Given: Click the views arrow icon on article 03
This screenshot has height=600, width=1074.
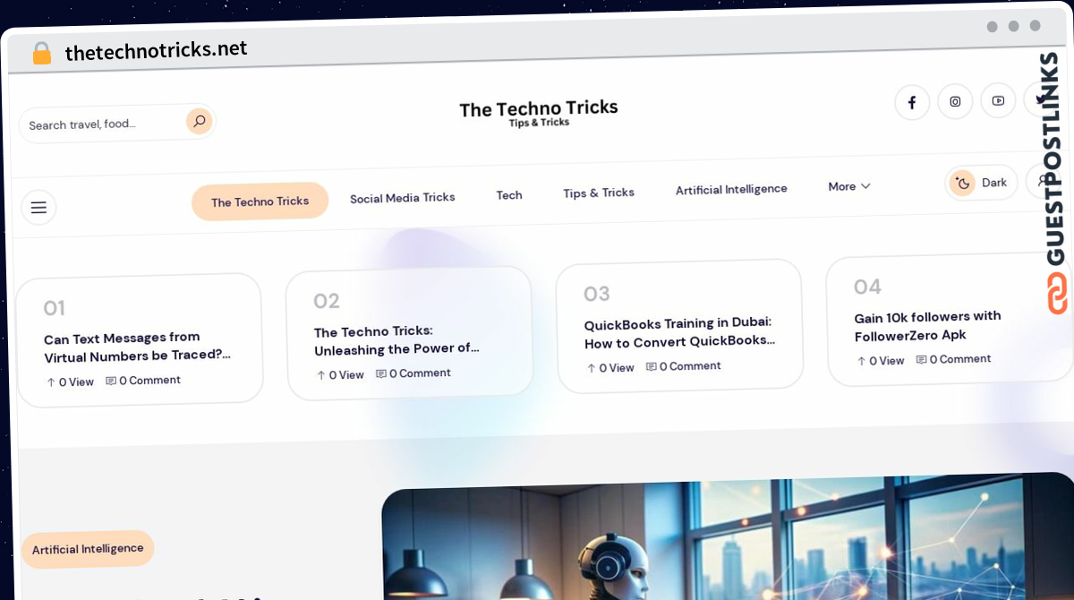Looking at the screenshot, I should [592, 368].
